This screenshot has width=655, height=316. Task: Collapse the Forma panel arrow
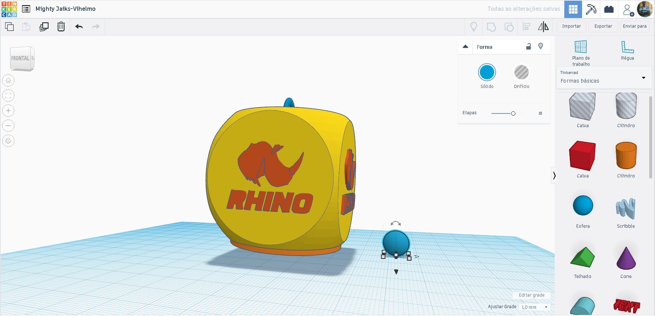465,47
